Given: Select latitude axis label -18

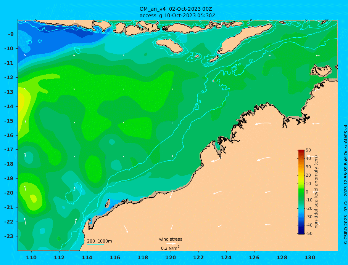Looking at the screenshot, I should point(9,164).
